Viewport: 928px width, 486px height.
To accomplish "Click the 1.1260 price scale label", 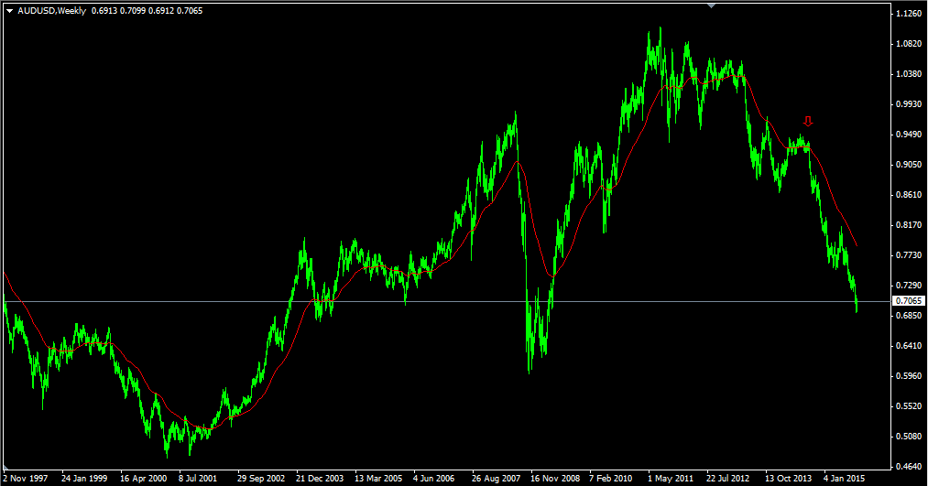I will point(909,13).
